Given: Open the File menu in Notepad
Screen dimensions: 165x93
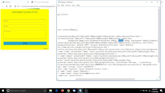Looking at the screenshot, I should (59, 5).
